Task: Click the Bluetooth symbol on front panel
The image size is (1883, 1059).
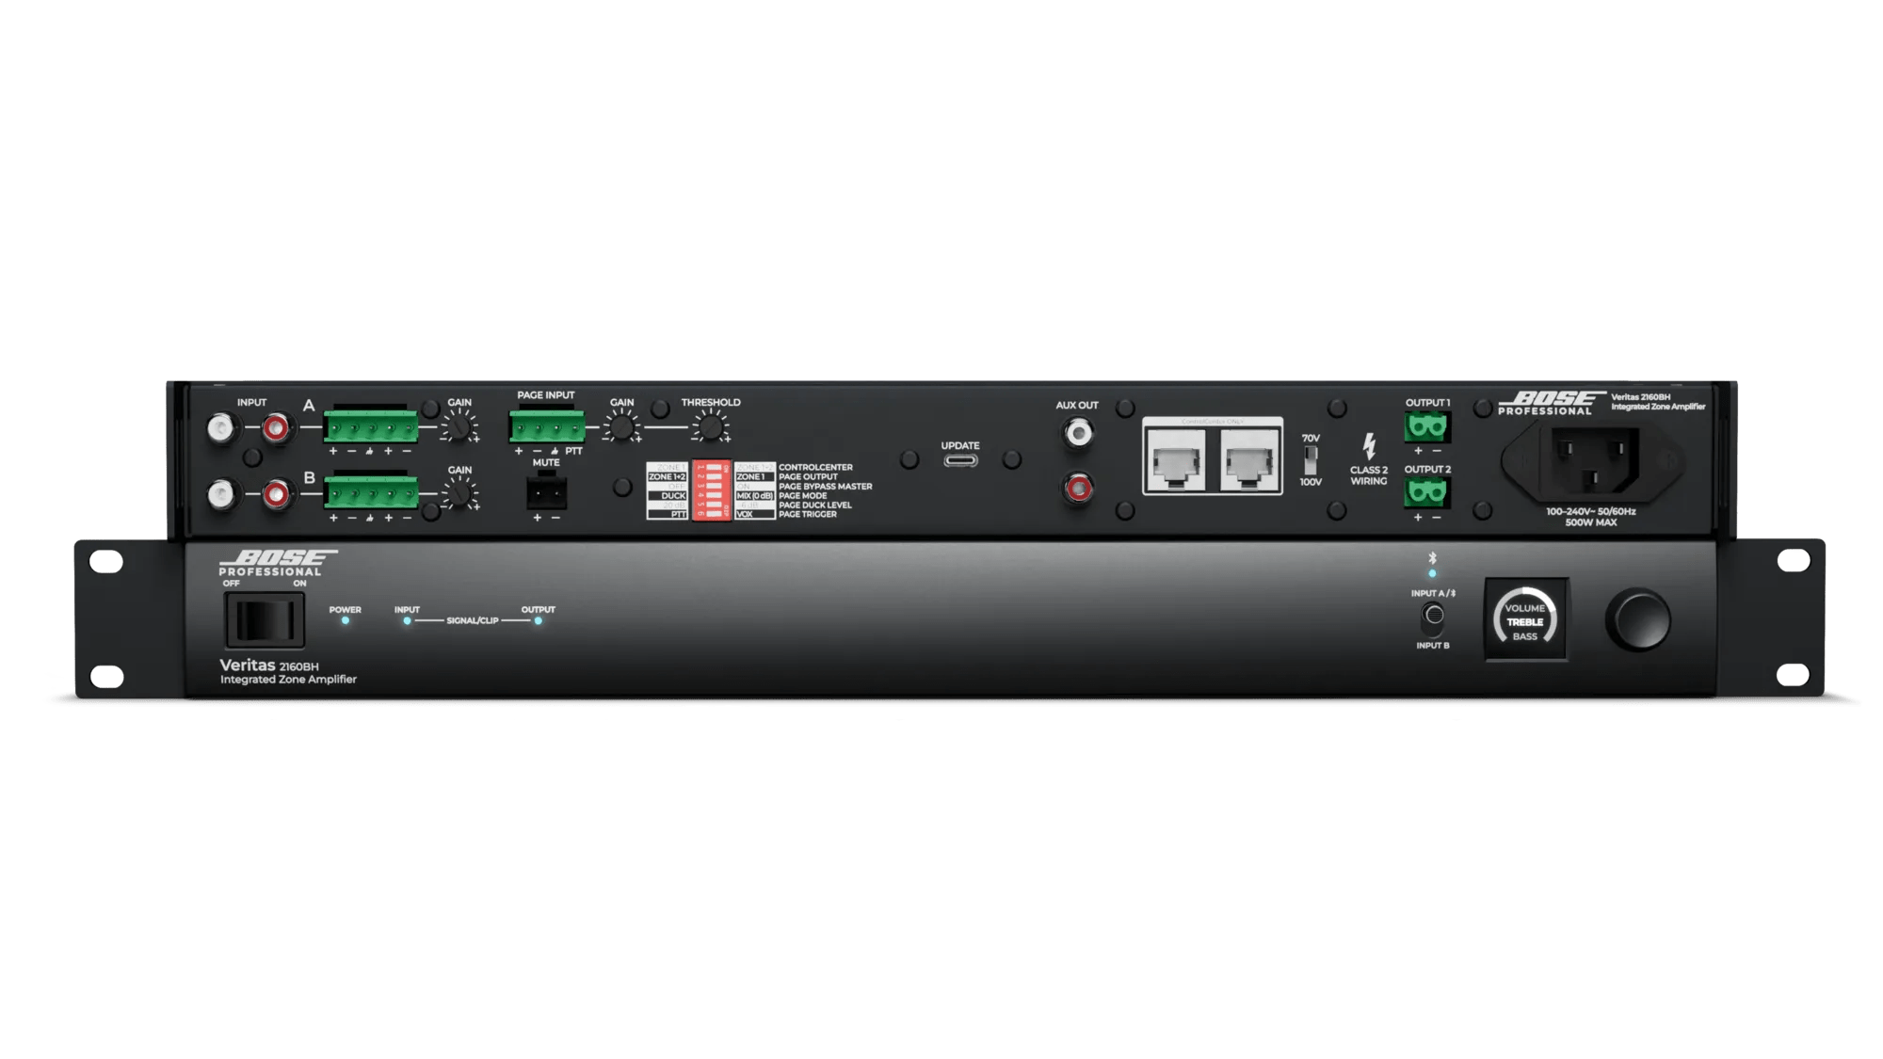Action: 1432,558
